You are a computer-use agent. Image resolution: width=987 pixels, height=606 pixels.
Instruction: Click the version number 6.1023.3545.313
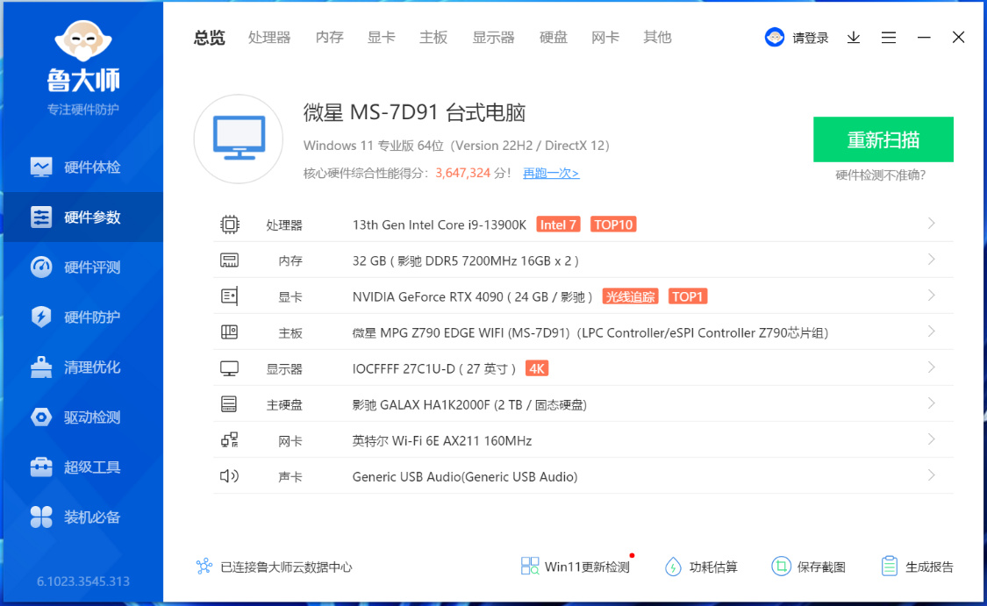coord(83,581)
